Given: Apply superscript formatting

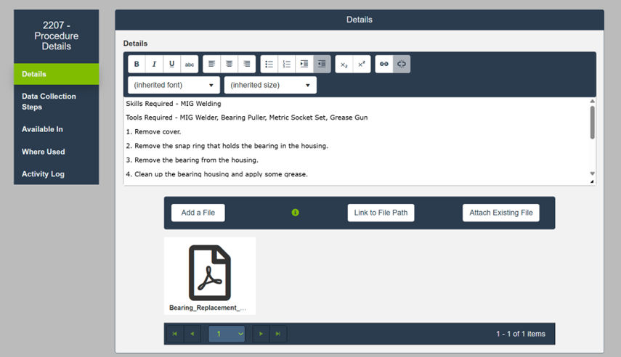Looking at the screenshot, I should 362,64.
